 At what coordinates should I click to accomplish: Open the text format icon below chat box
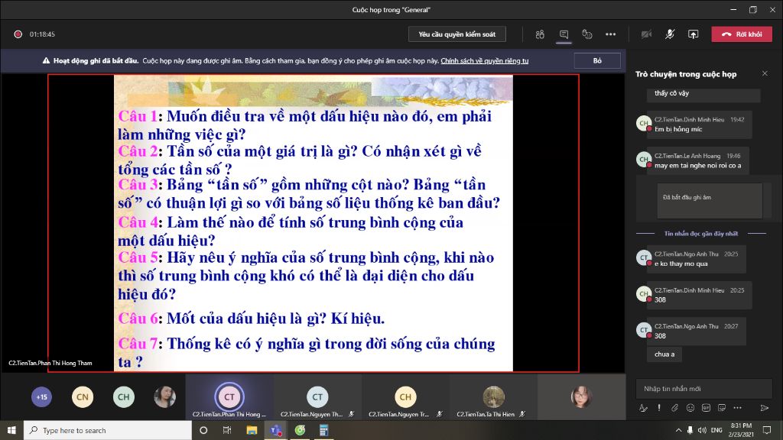click(643, 408)
